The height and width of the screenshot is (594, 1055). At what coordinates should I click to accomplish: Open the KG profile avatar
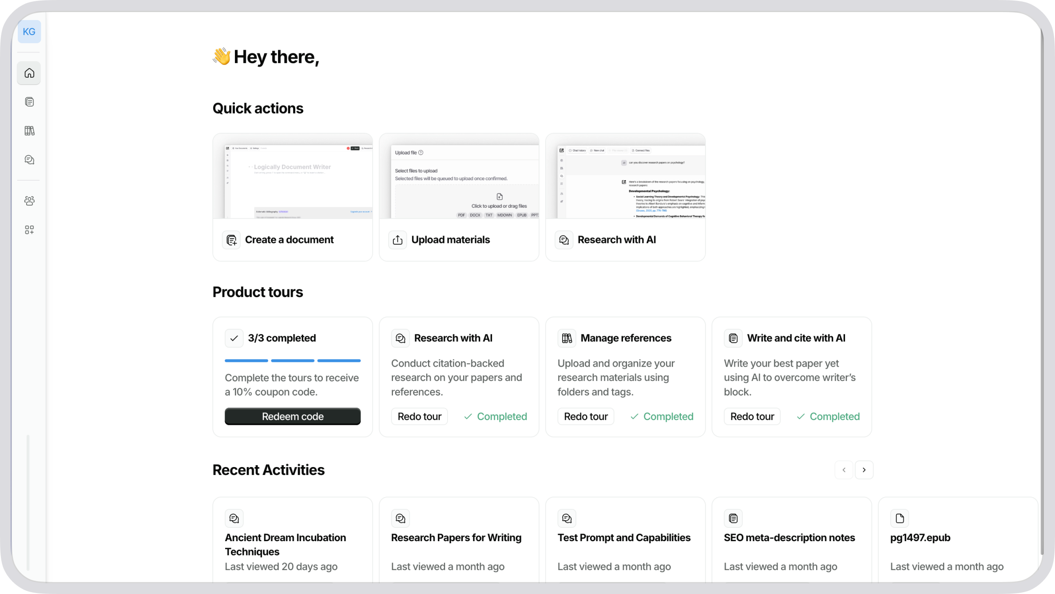click(29, 32)
